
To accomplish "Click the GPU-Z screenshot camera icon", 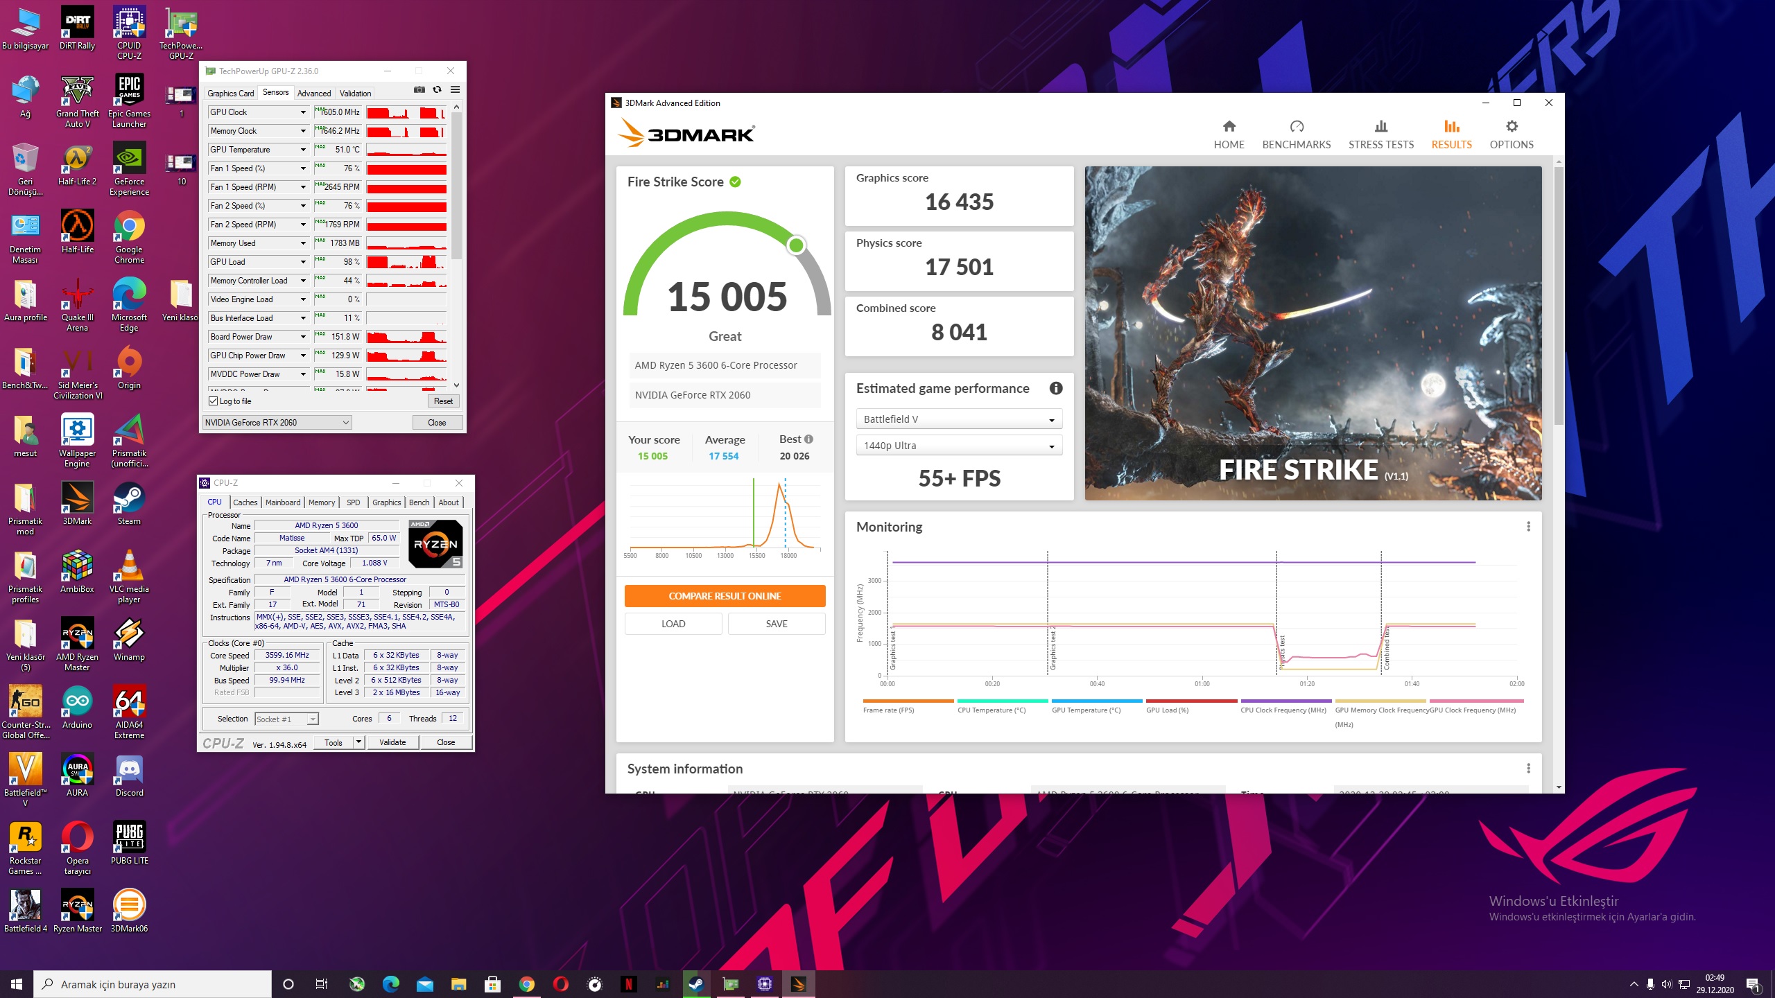I will coord(419,89).
